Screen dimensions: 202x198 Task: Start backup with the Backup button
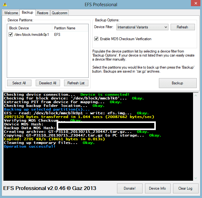178,83
